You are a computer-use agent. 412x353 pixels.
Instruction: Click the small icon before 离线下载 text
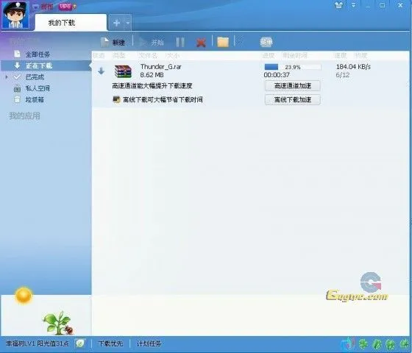(x=116, y=99)
